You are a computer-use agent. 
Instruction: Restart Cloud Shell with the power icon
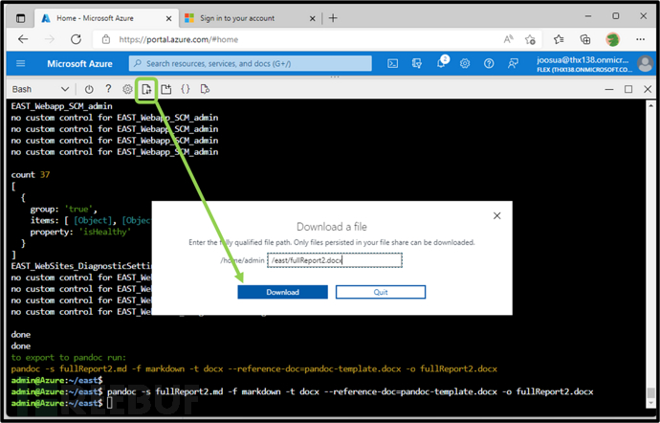[x=91, y=89]
